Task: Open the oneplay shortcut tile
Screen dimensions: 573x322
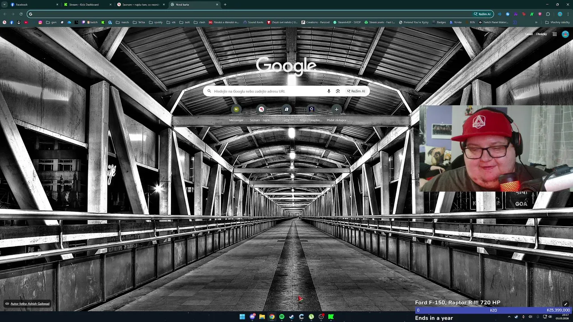Action: 312,113
